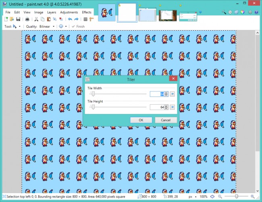
Task: Click the Copy icon
Action: (43, 19)
